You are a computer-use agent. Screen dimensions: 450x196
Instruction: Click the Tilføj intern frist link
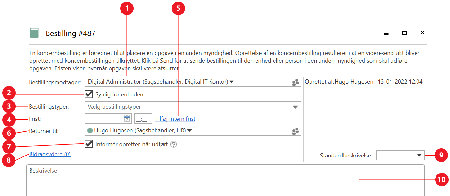pos(175,119)
